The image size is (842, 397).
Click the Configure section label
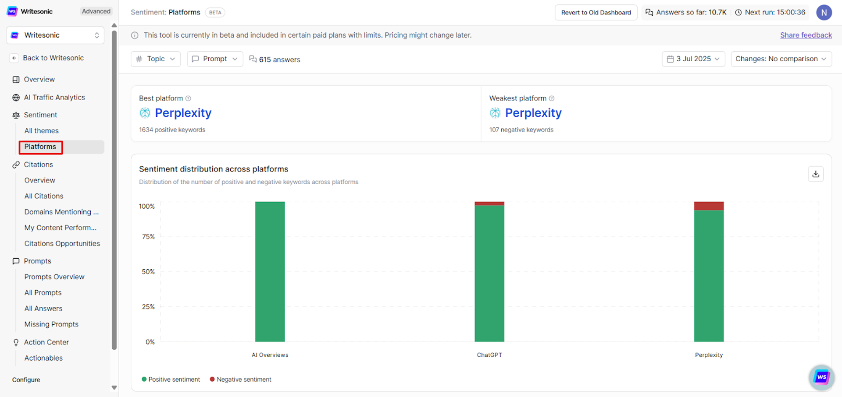pyautogui.click(x=26, y=380)
